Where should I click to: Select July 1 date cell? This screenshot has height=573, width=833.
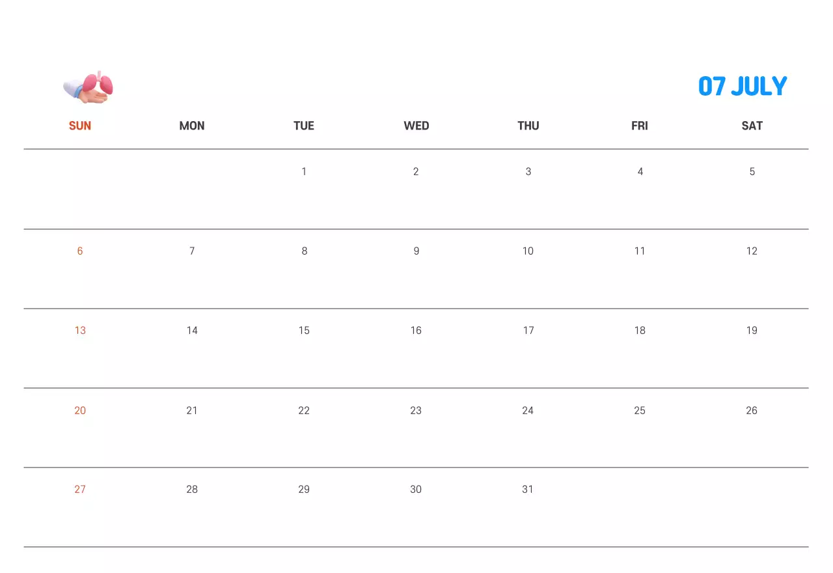(304, 172)
